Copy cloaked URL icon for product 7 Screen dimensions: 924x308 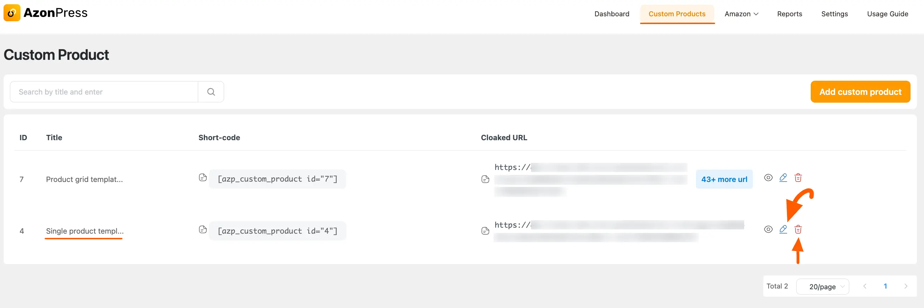point(485,179)
